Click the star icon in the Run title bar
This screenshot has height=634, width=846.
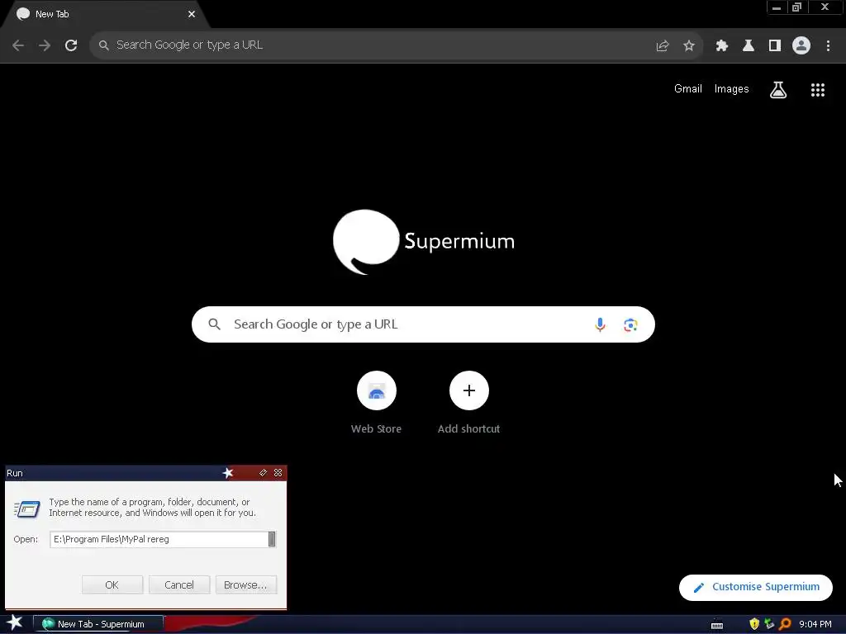(x=228, y=473)
